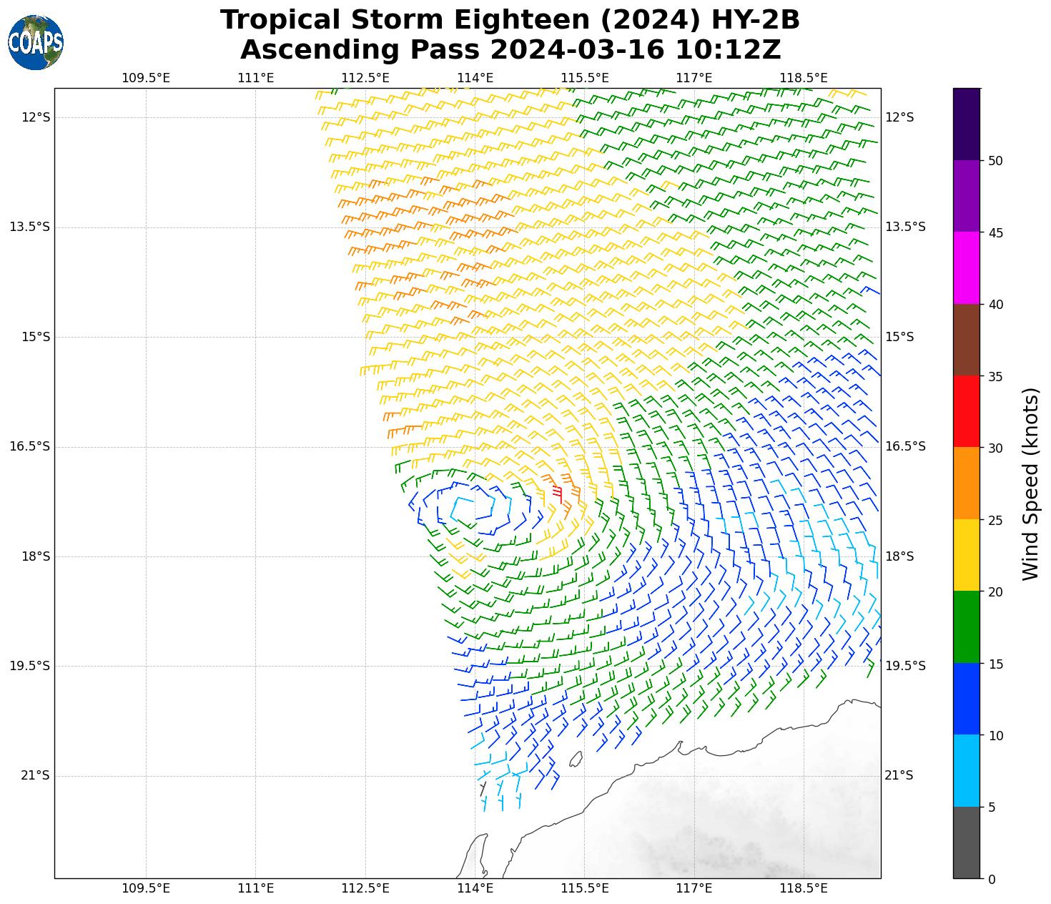The width and height of the screenshot is (1051, 904).
Task: Click the "Ascending Pass 2024-03-16 10:12Z" subtitle
Action: (x=510, y=50)
